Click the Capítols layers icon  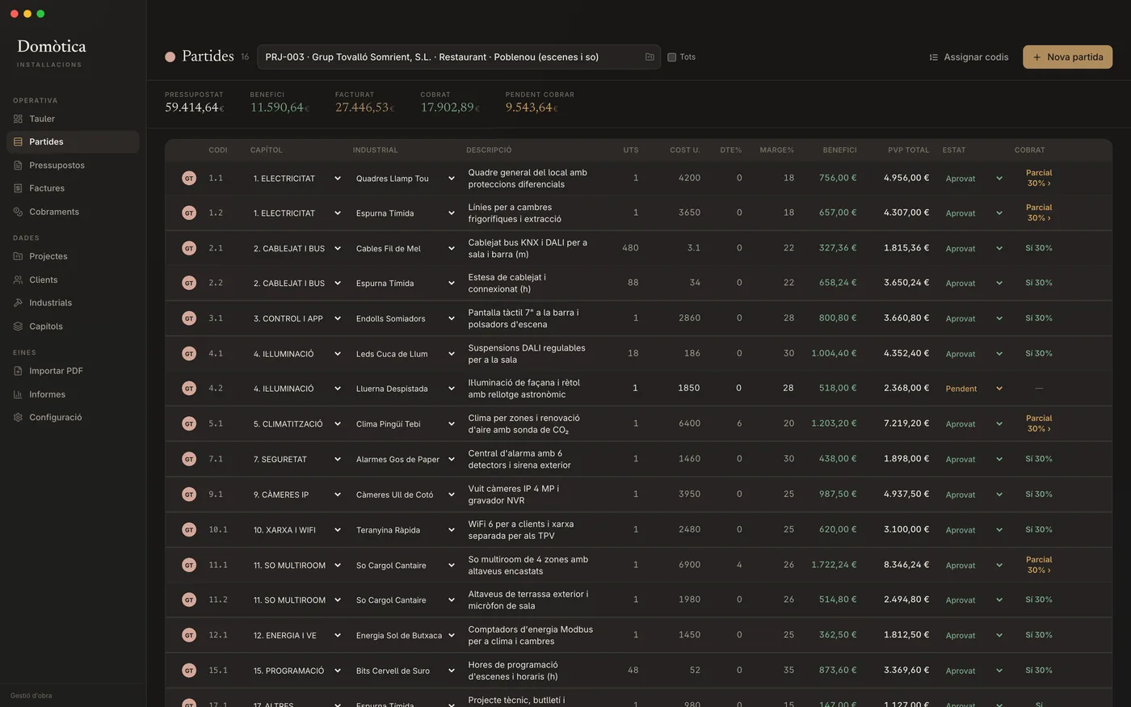[18, 326]
